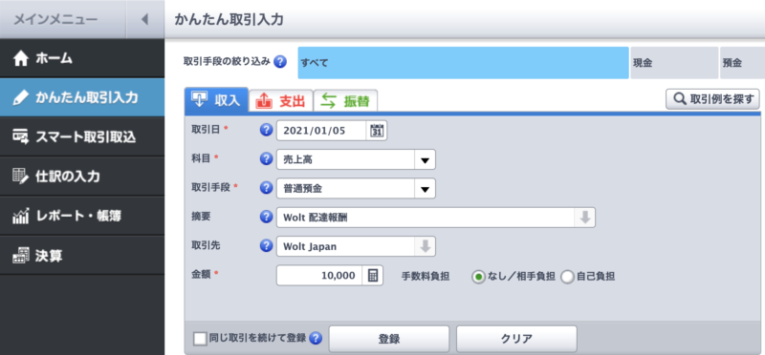The width and height of the screenshot is (765, 355).
Task: Open スマート取引取込 from the sidebar
Action: point(82,137)
